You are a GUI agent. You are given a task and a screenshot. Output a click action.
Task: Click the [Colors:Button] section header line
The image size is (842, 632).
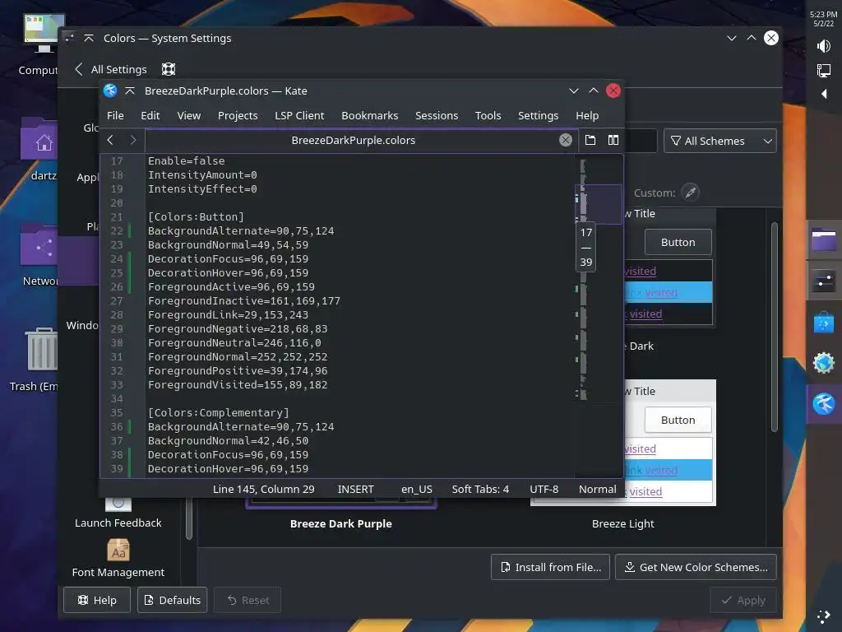196,217
